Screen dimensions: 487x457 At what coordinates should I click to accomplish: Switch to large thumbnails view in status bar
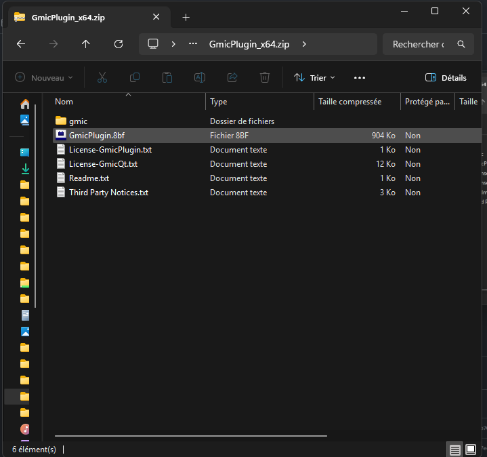pos(471,450)
